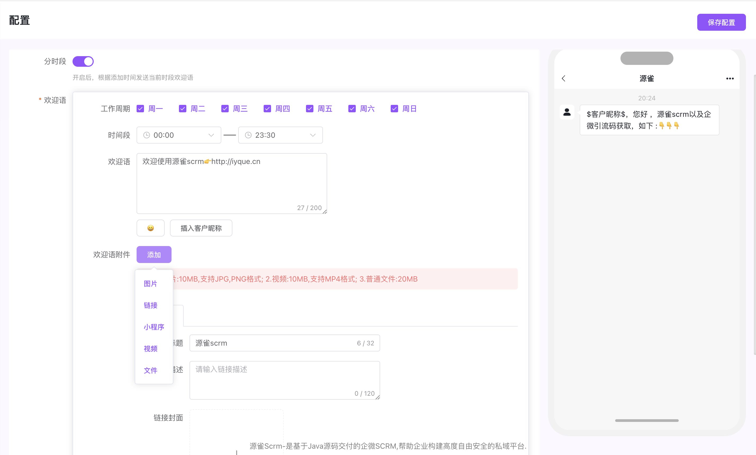Click the page's vertical scrollbar
Image resolution: width=756 pixels, height=455 pixels.
pyautogui.click(x=754, y=215)
